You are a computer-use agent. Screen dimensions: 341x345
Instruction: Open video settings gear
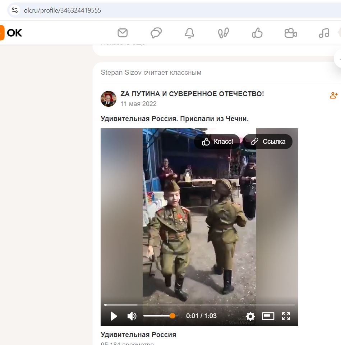(250, 316)
